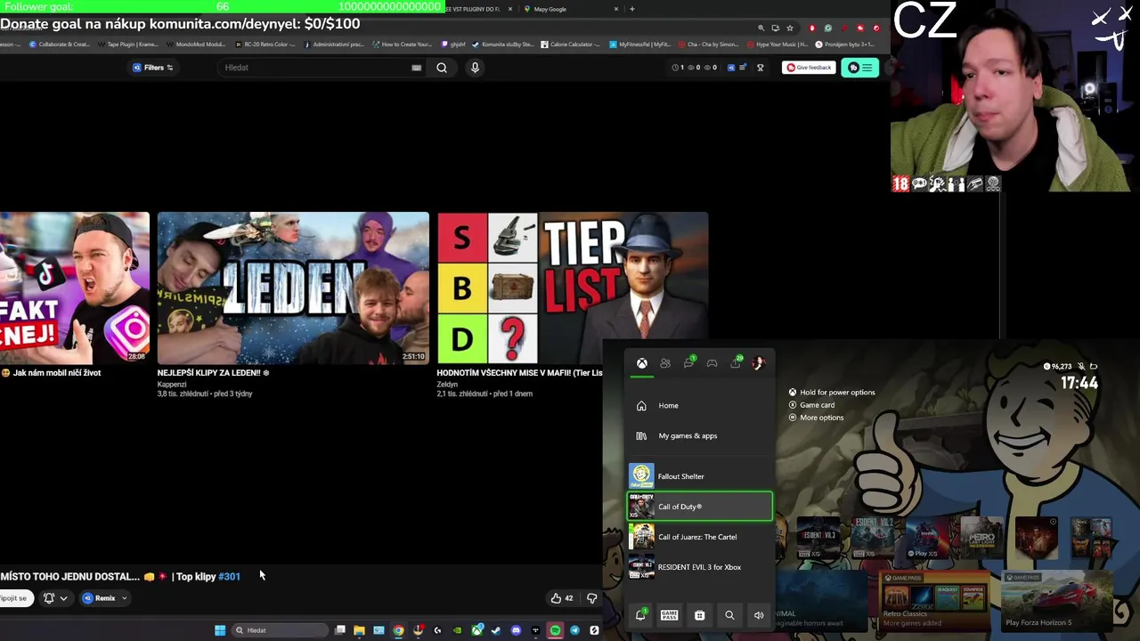The height and width of the screenshot is (641, 1140).
Task: Click the Hold for power options hint
Action: click(x=832, y=393)
